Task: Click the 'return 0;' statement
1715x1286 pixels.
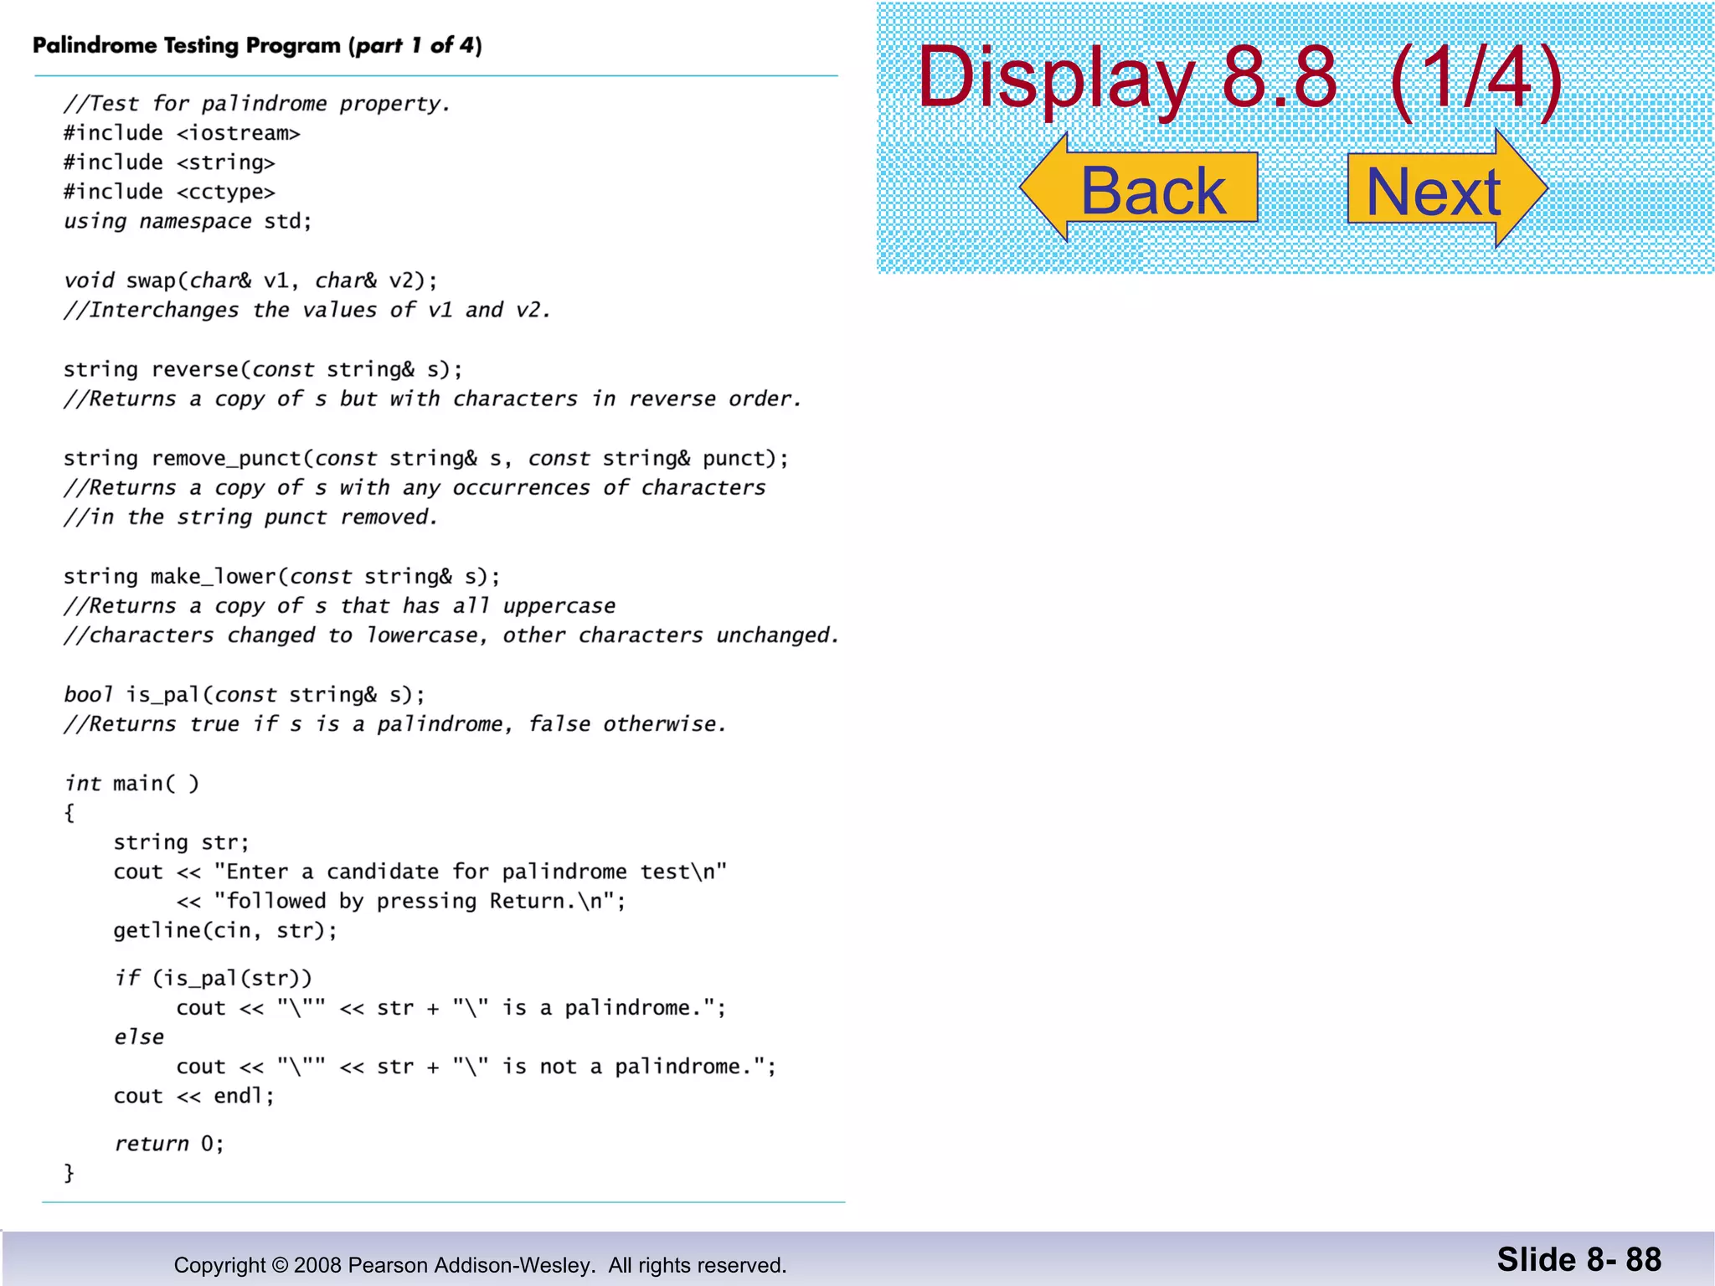Action: coord(168,1144)
